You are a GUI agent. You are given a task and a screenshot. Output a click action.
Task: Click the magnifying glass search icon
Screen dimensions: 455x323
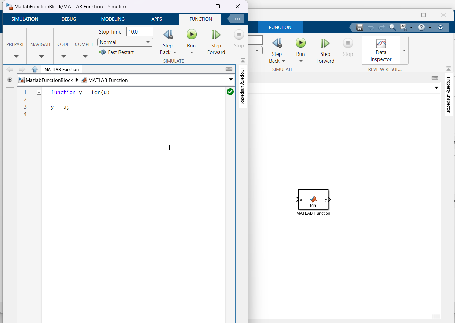pyautogui.click(x=392, y=27)
